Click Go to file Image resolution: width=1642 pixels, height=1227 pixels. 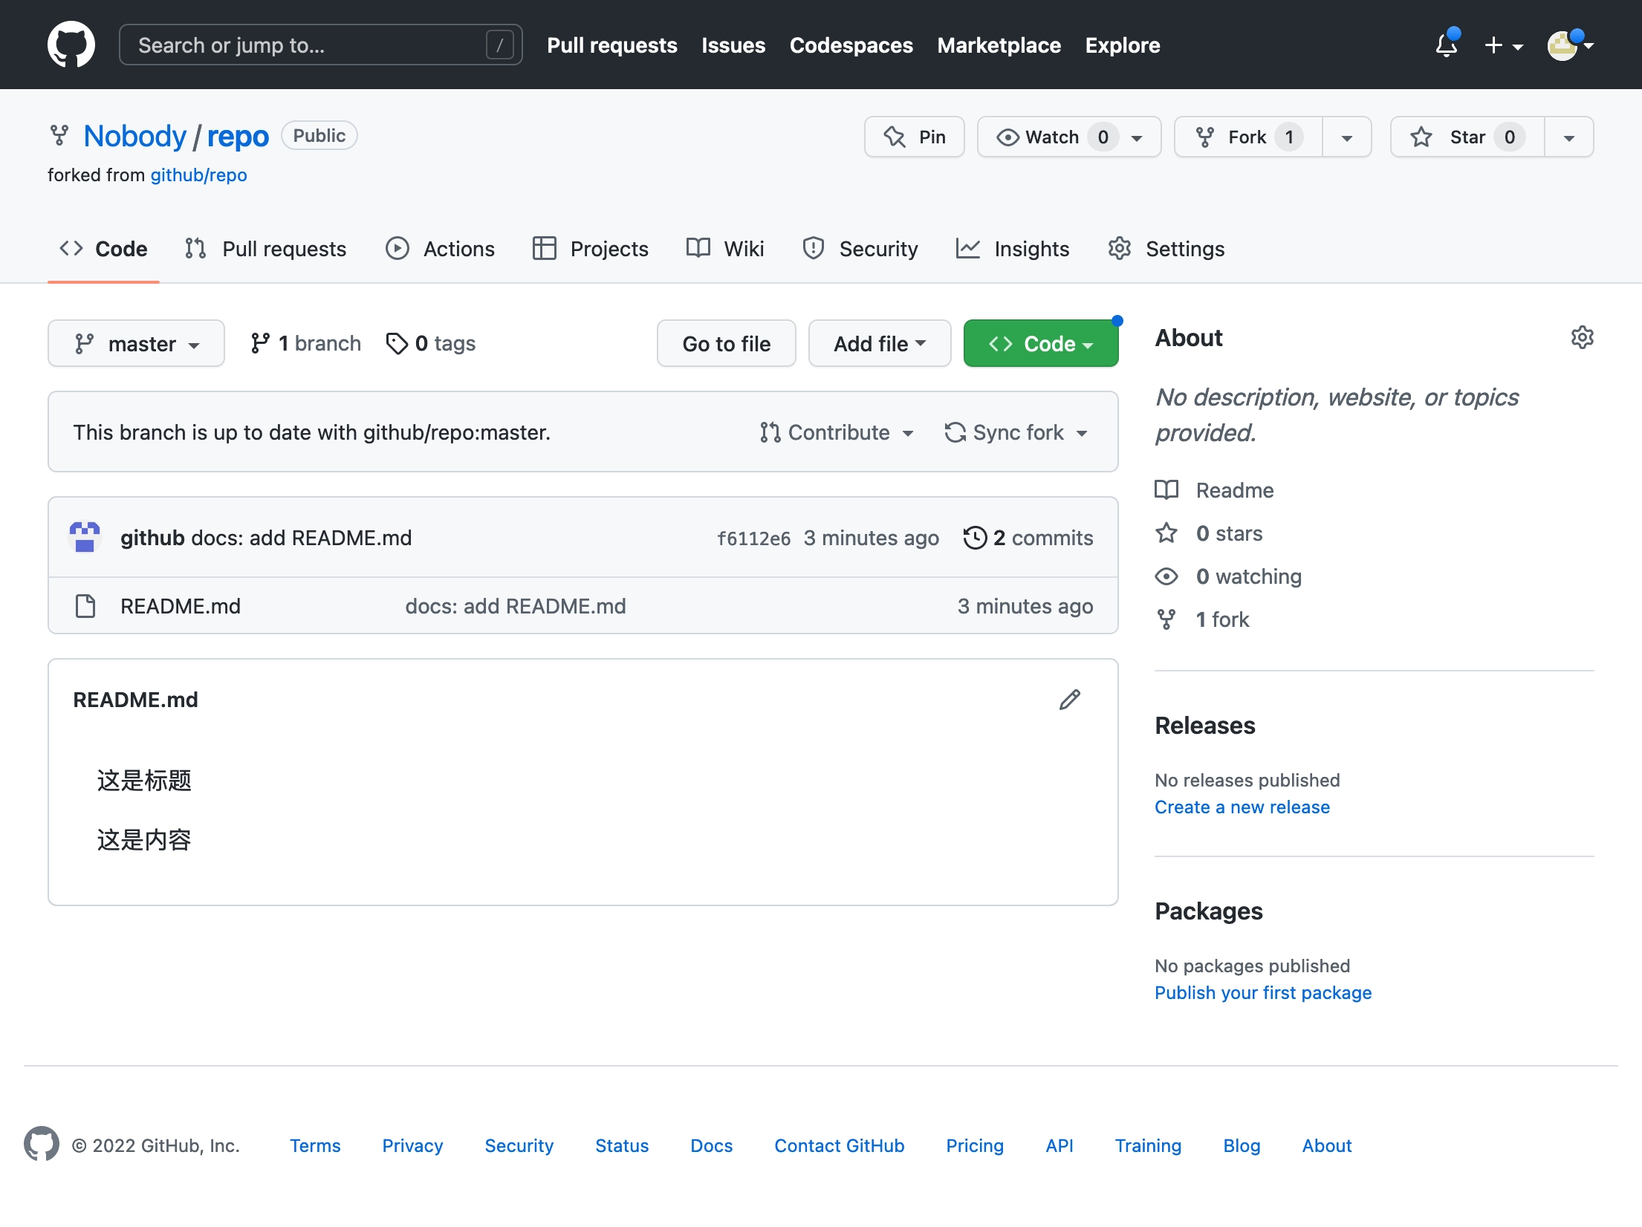(726, 343)
